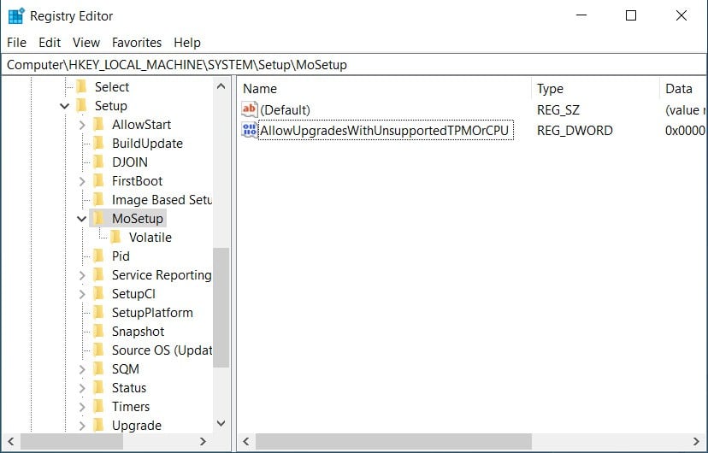Click the Timers folder icon
Image resolution: width=708 pixels, height=453 pixels.
99,407
